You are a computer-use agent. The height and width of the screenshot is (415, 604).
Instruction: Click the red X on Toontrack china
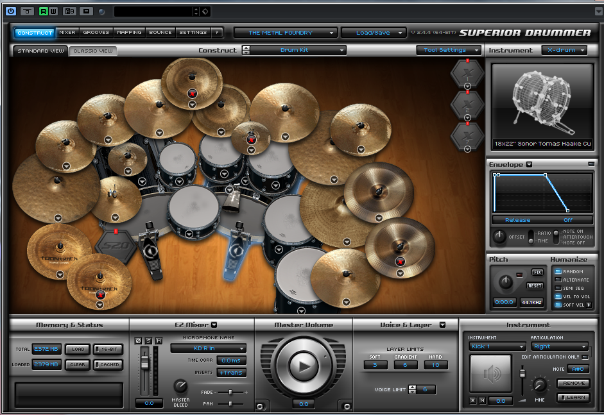click(x=100, y=295)
